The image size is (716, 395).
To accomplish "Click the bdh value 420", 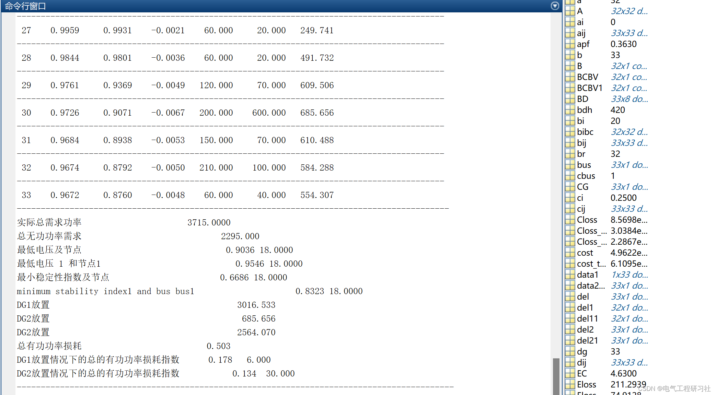I will tap(617, 110).
